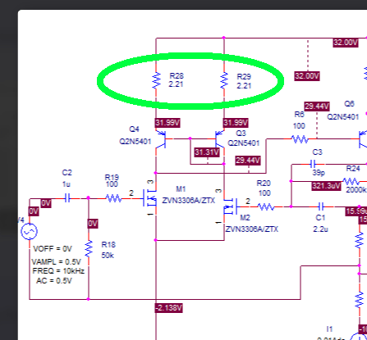
Task: Click the ZVN3306A/ZTX label under M2
Action: point(252,229)
